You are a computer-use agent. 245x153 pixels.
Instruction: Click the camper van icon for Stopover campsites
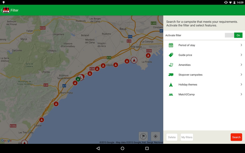point(171,75)
